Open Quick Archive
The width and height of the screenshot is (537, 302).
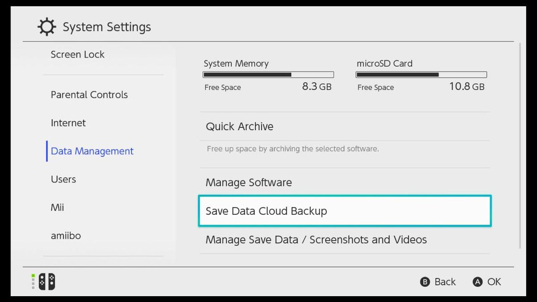[239, 126]
